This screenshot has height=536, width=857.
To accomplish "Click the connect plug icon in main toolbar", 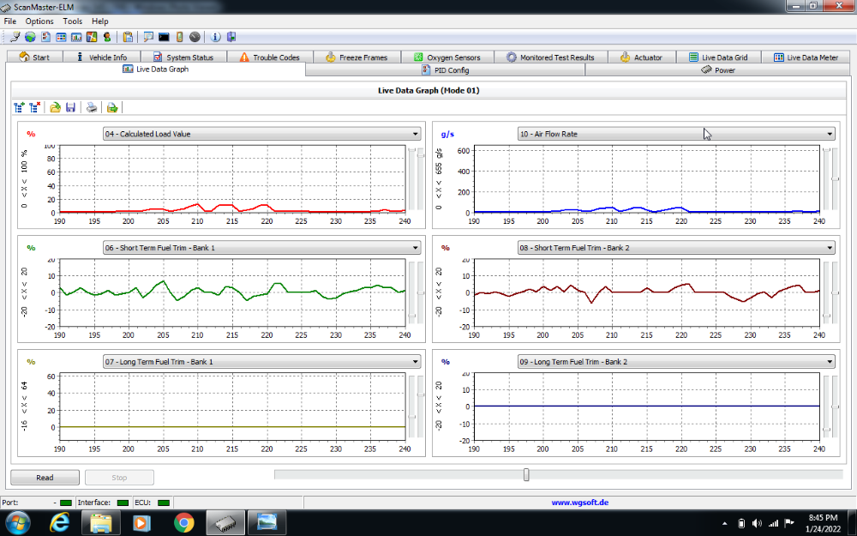I will [x=15, y=37].
